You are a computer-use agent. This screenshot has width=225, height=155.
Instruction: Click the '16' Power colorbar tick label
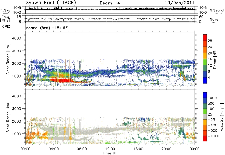tap(210, 59)
